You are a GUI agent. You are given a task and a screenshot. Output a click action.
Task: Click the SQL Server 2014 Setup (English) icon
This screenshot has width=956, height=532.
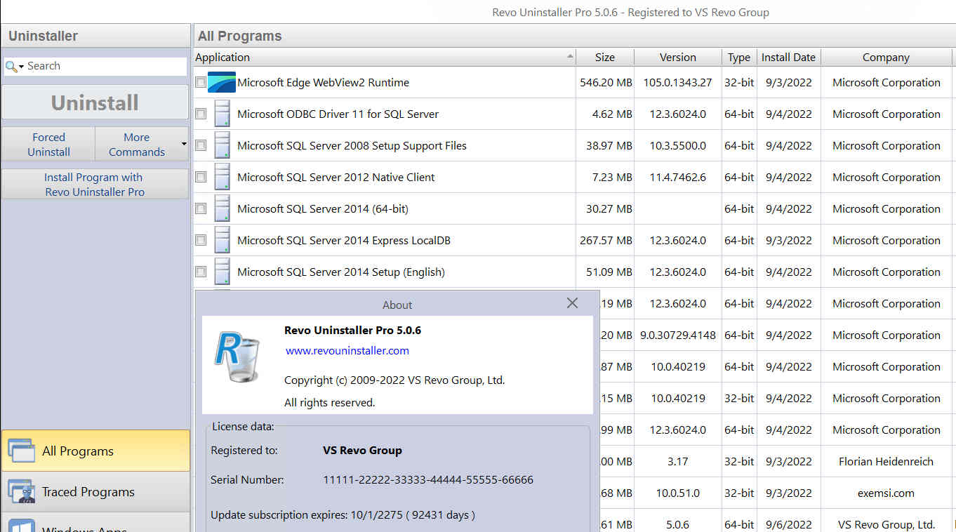point(222,272)
